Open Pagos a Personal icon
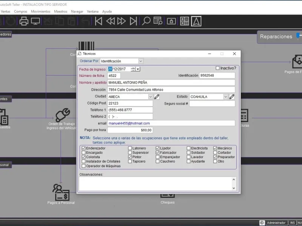Screen dimensions: 302x226 [61, 192]
